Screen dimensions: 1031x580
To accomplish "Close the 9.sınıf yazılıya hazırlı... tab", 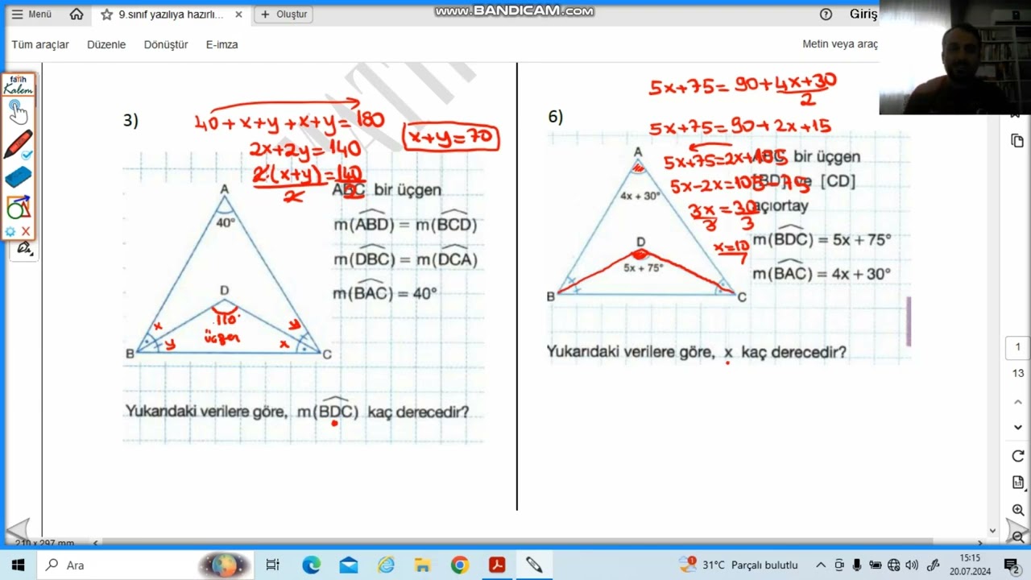I will coord(238,14).
